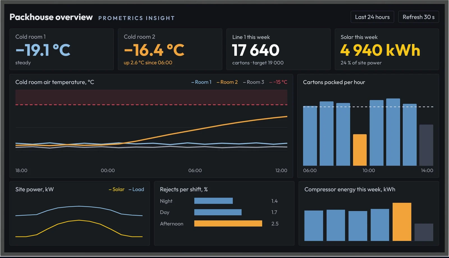
Task: Click the Packhouse overview title
Action: coord(51,17)
